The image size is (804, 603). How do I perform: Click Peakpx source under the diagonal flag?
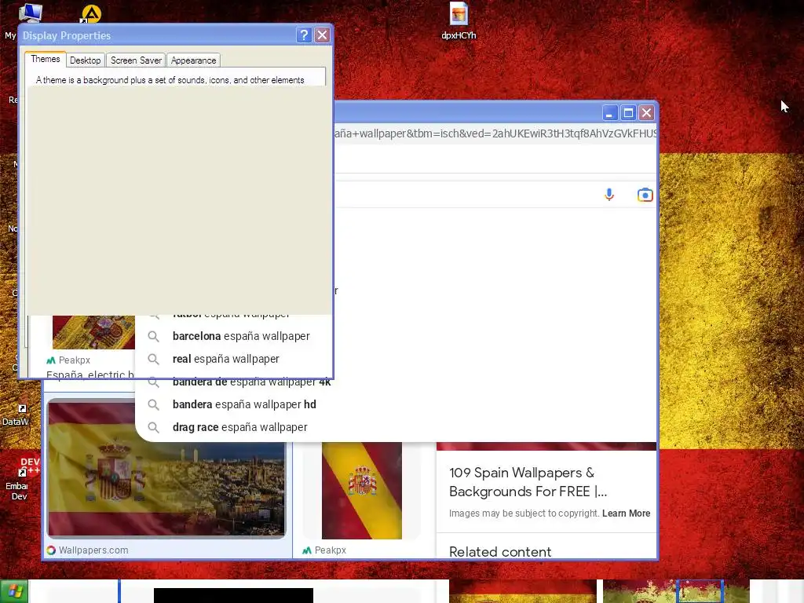click(x=331, y=550)
